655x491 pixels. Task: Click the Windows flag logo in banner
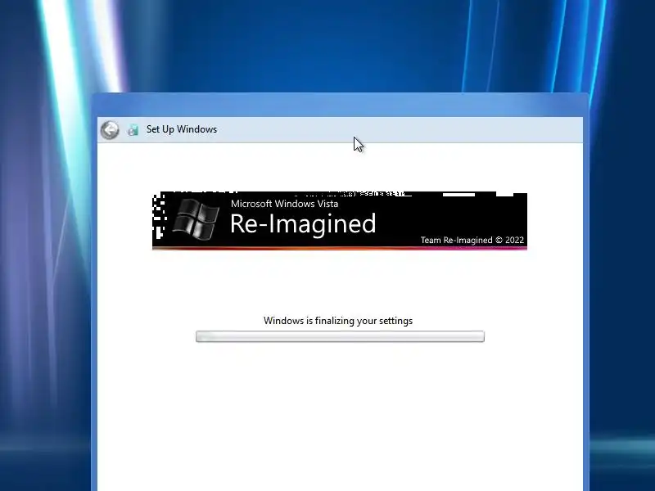(x=196, y=219)
